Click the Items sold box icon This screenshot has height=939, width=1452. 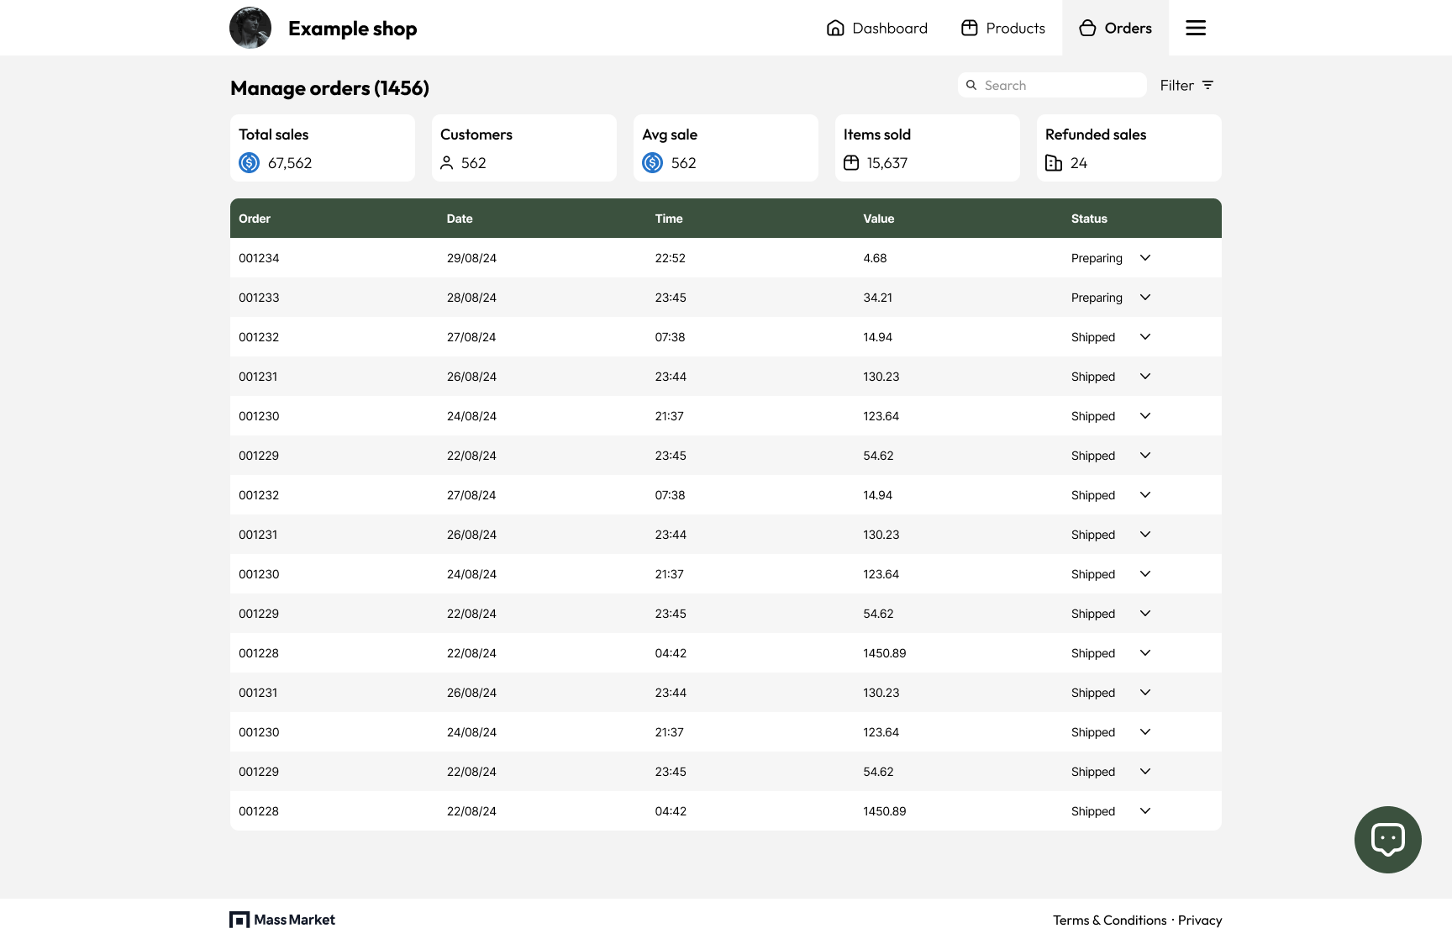coord(851,163)
